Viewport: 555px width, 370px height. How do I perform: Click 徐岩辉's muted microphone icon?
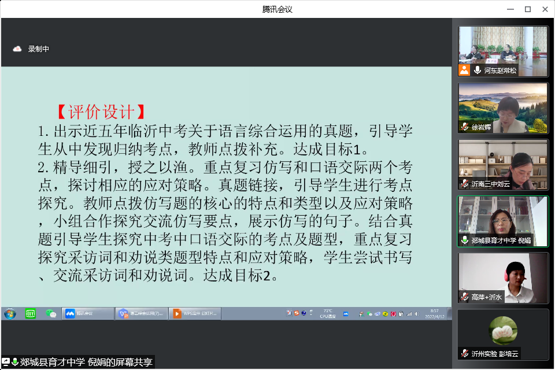(x=464, y=127)
